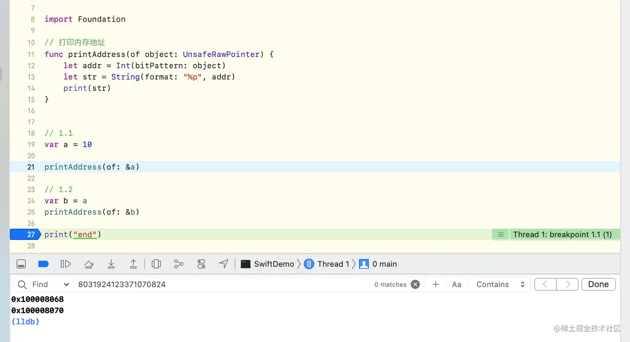Click the var a = 10 line
Image resolution: width=630 pixels, height=342 pixels.
click(68, 145)
